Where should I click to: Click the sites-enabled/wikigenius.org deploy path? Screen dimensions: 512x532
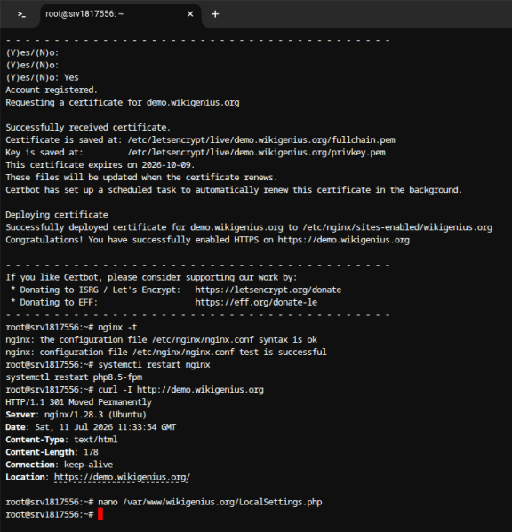coord(397,227)
